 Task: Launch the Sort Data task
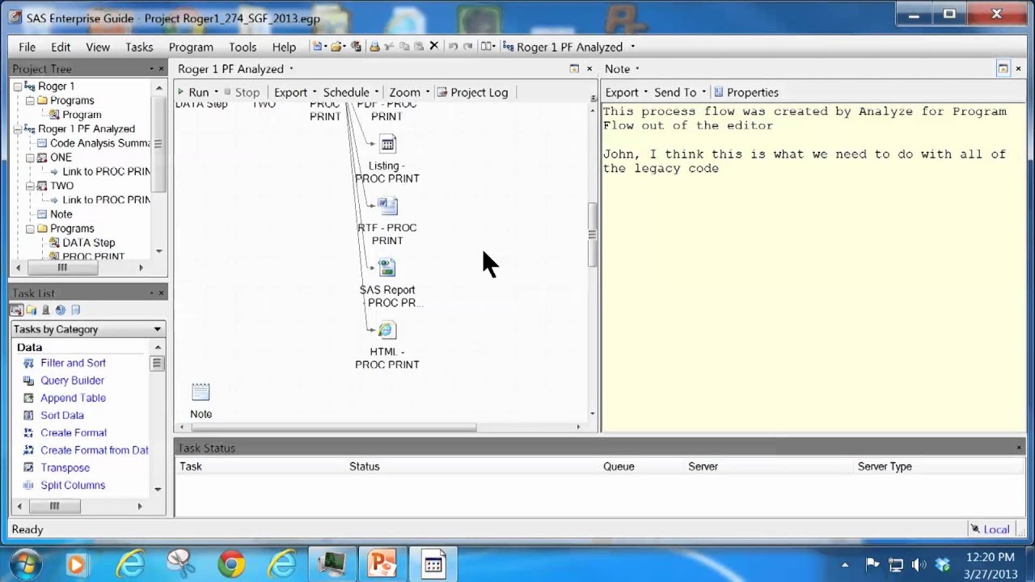[62, 415]
